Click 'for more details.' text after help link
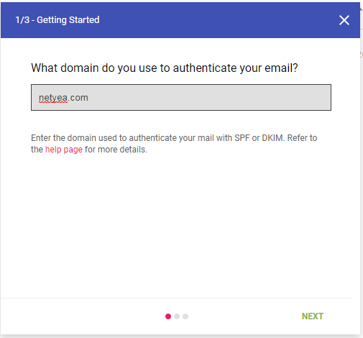Screen dimensions: 363x338 coord(116,150)
